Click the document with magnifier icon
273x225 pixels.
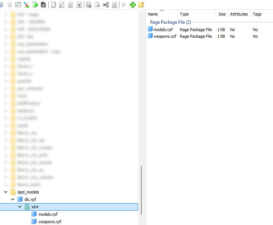coord(62,5)
